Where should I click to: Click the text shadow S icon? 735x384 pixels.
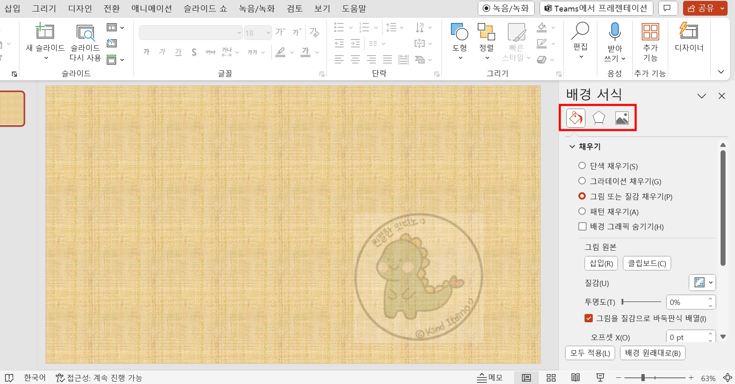[194, 52]
